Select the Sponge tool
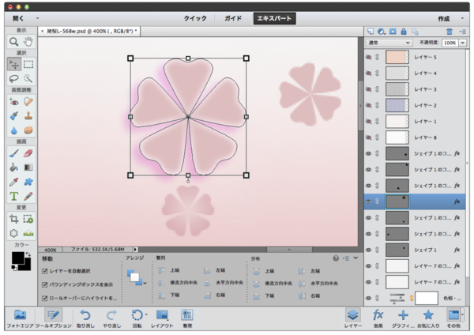This screenshot has height=335, width=474. pyautogui.click(x=28, y=130)
